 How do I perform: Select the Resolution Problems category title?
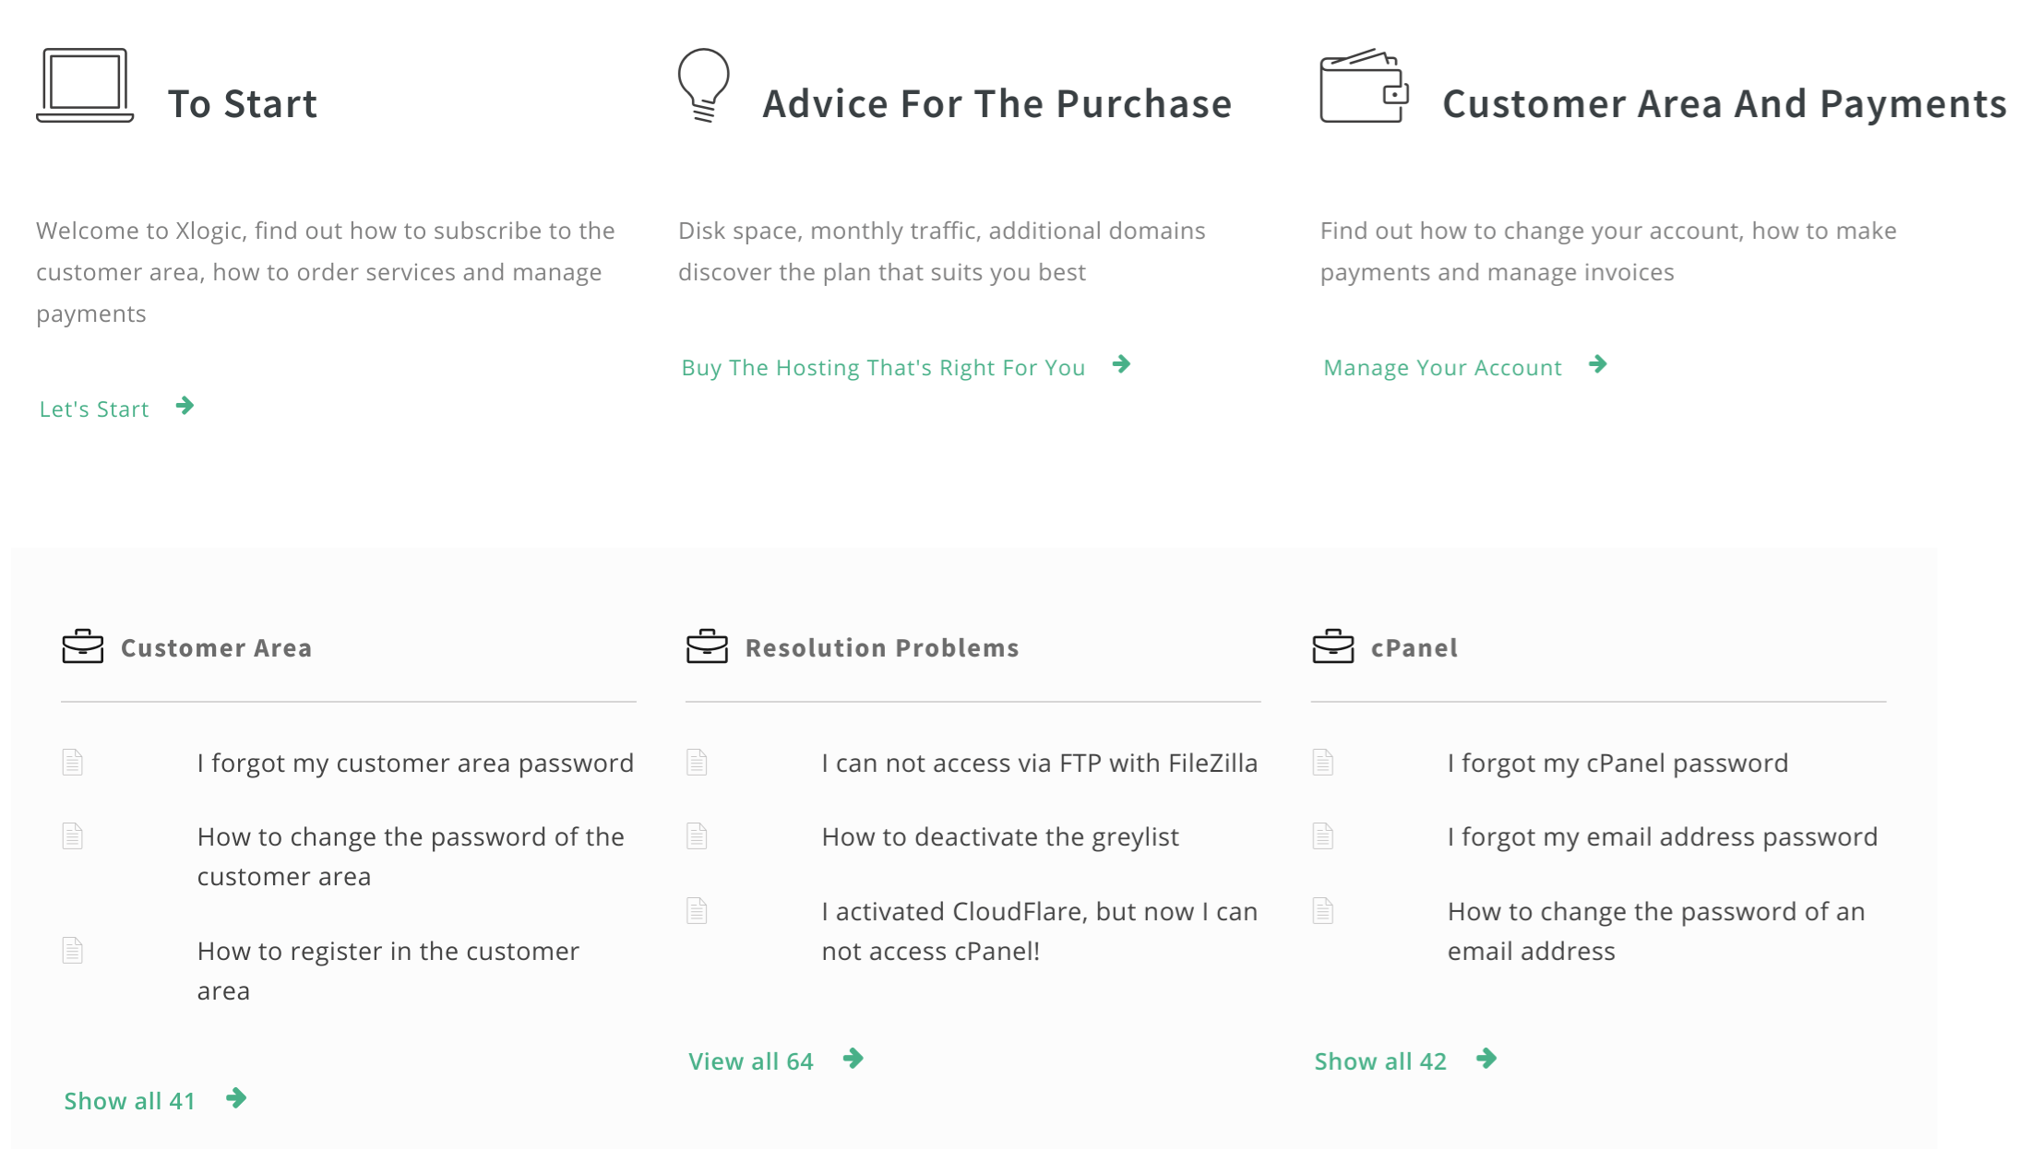[x=882, y=647]
